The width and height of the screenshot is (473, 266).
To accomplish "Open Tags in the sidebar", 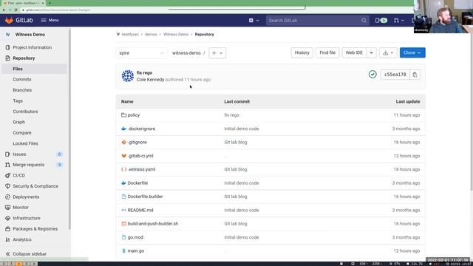I will pos(18,100).
